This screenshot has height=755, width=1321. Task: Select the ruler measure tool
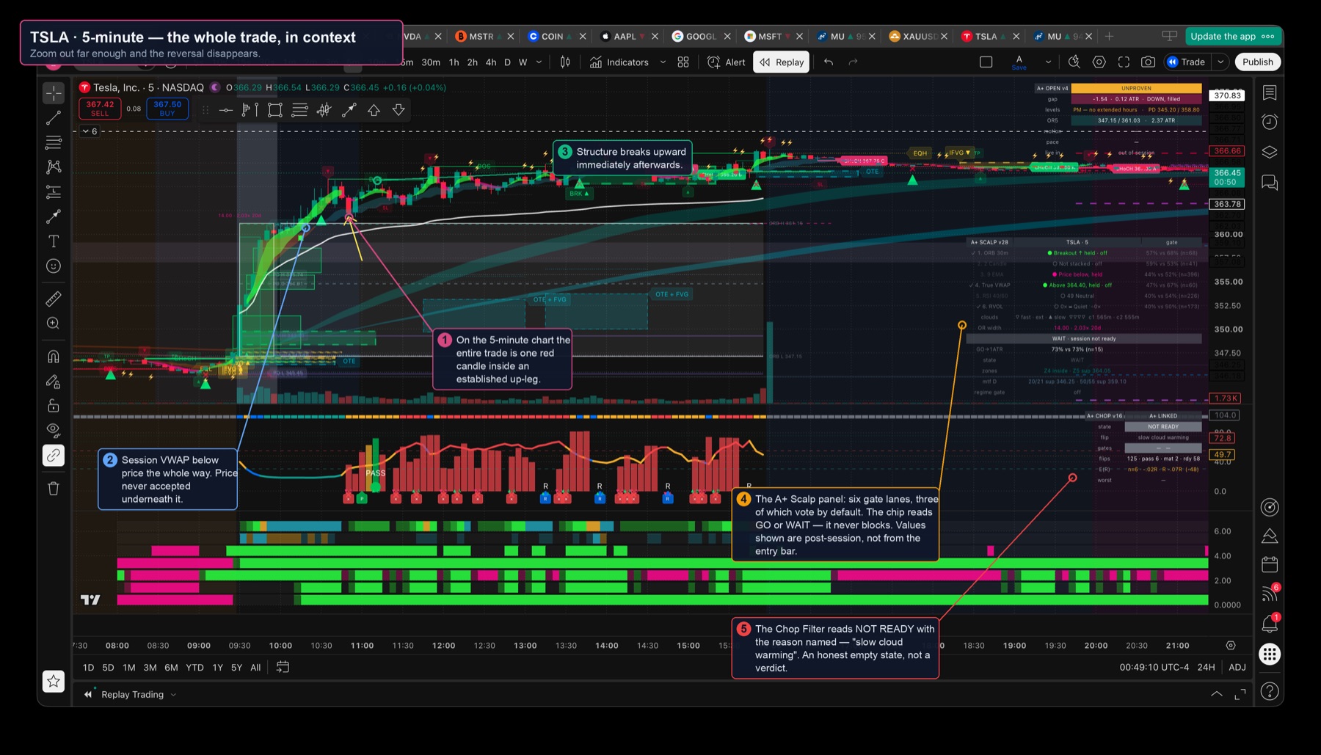coord(54,299)
